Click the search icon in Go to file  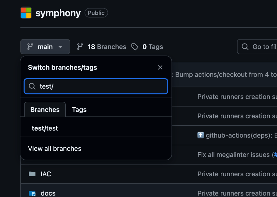pos(245,47)
